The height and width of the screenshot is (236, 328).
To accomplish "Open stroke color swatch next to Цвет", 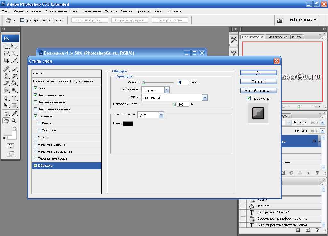I will pos(128,124).
